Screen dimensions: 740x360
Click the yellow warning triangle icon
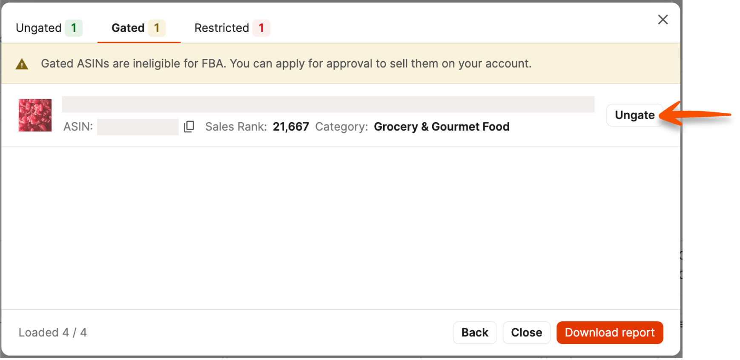[x=22, y=64]
